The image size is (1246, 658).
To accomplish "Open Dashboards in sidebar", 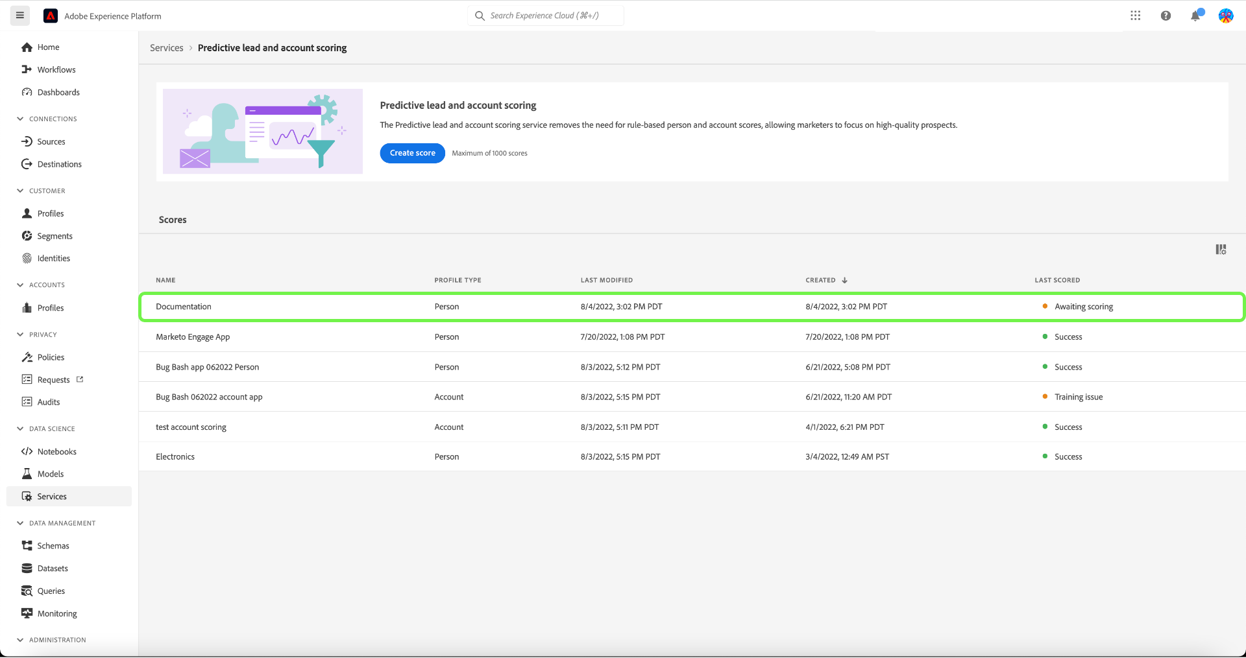I will (x=58, y=92).
